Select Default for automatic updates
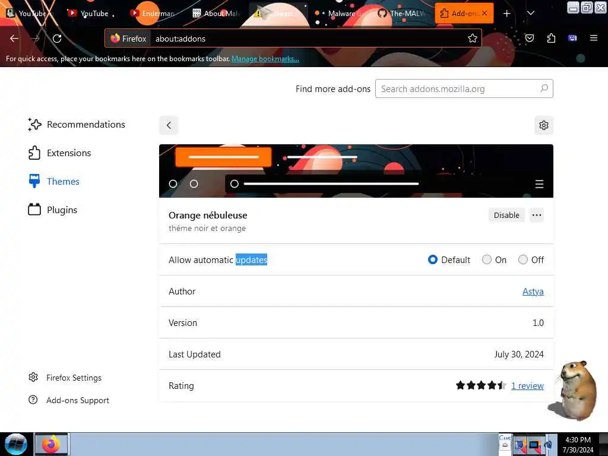608x456 pixels. pos(433,259)
